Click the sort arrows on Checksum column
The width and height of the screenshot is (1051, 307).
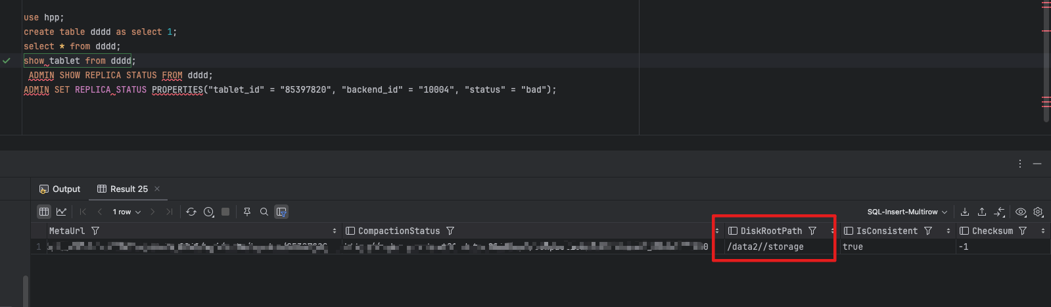pyautogui.click(x=1043, y=231)
